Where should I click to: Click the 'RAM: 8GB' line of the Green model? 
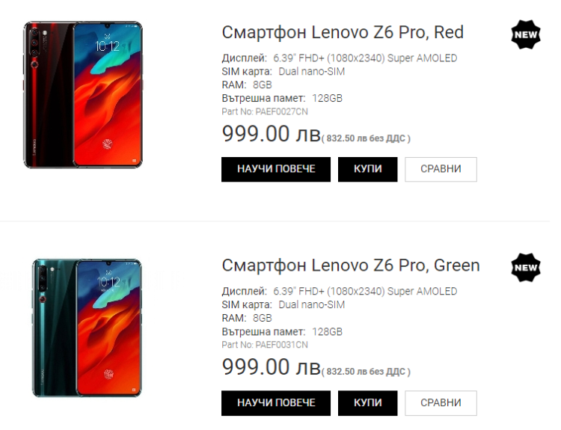point(247,318)
